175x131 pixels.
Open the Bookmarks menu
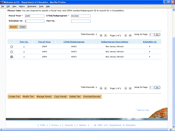(x=32, y=6)
